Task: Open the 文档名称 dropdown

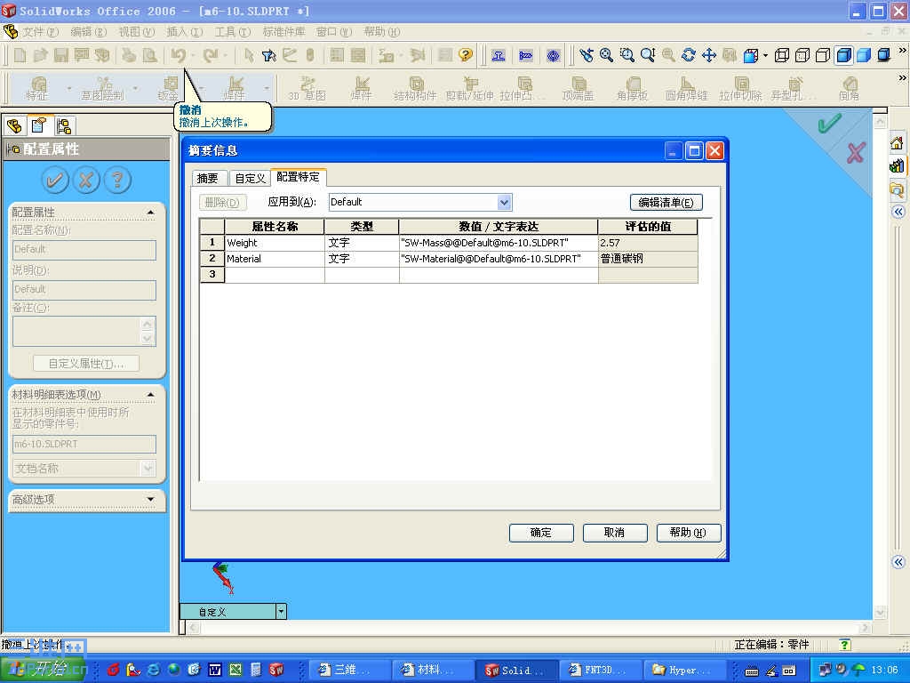Action: click(148, 468)
